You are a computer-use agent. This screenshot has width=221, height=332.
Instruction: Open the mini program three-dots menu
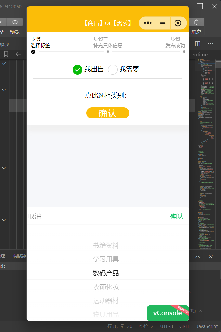(148, 23)
